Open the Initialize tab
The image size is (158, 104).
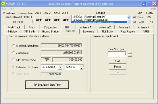(12, 31)
